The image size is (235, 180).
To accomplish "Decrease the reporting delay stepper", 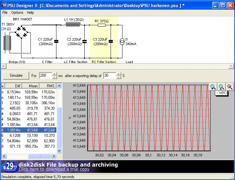I will coord(119,77).
